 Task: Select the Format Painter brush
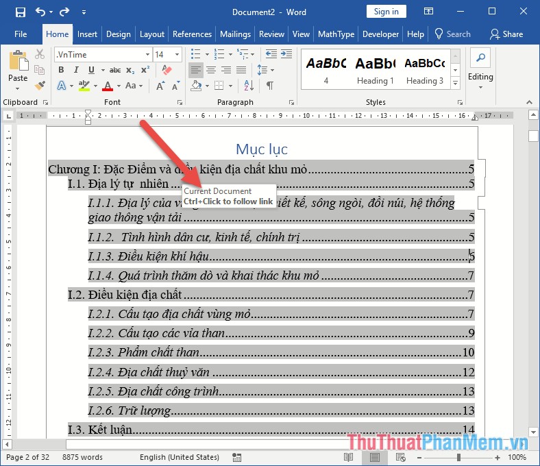coord(40,85)
